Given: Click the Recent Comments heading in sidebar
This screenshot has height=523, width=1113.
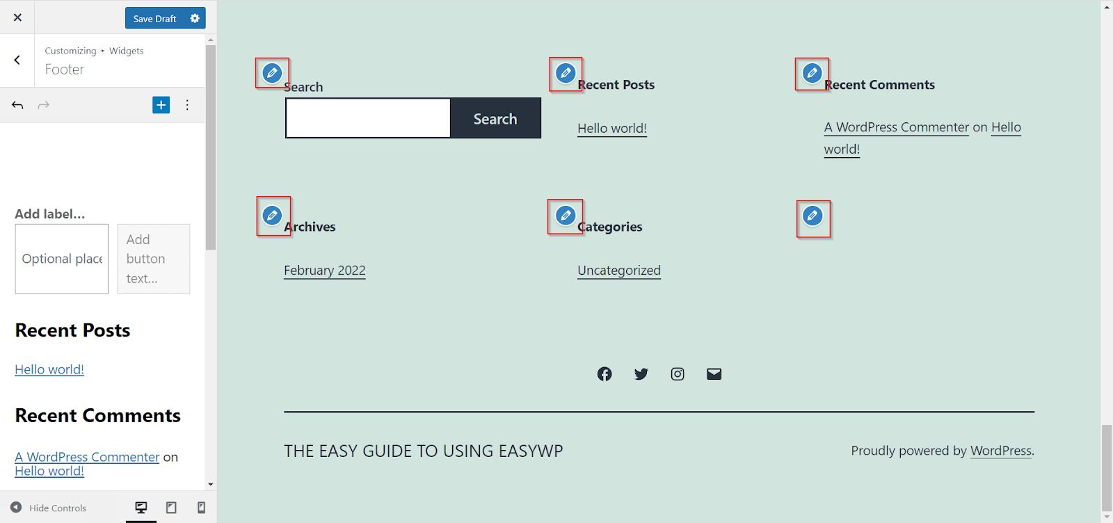Looking at the screenshot, I should (98, 416).
